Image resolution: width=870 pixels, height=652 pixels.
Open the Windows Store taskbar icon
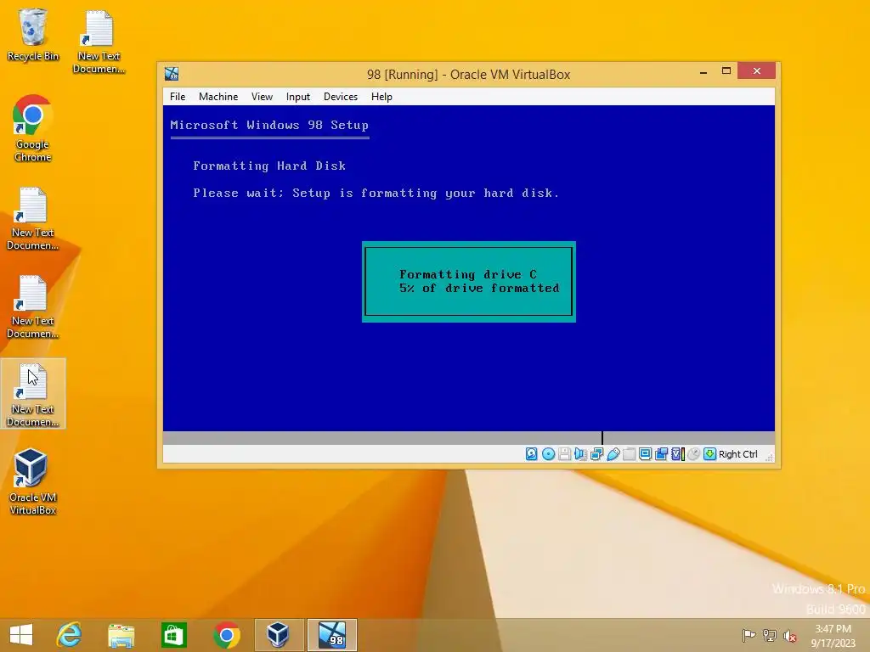173,635
